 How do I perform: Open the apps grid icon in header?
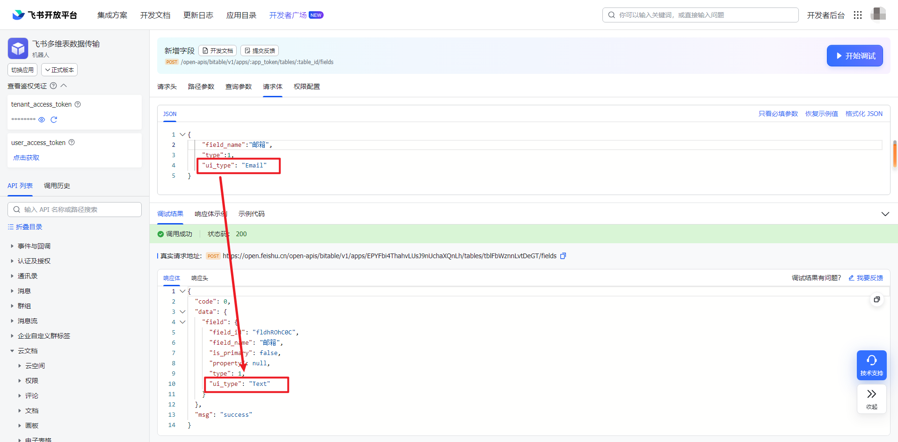[857, 15]
